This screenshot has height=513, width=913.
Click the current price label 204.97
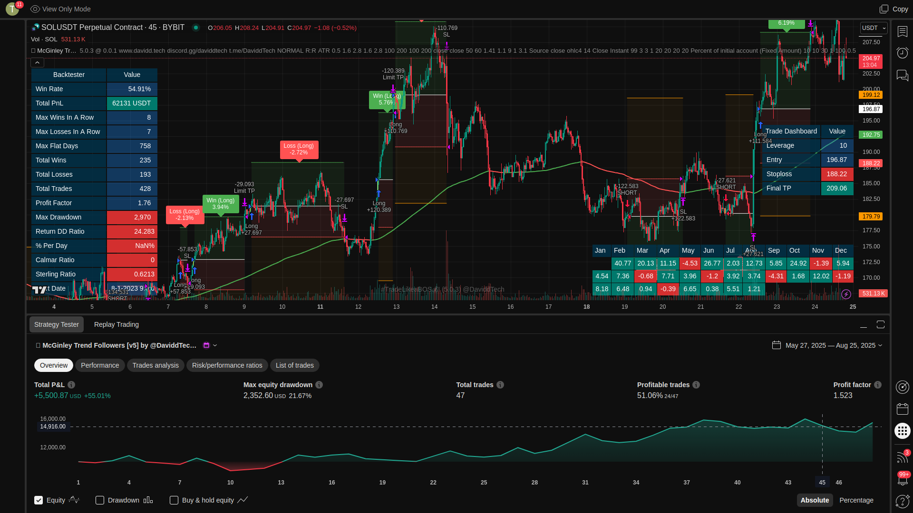point(870,61)
